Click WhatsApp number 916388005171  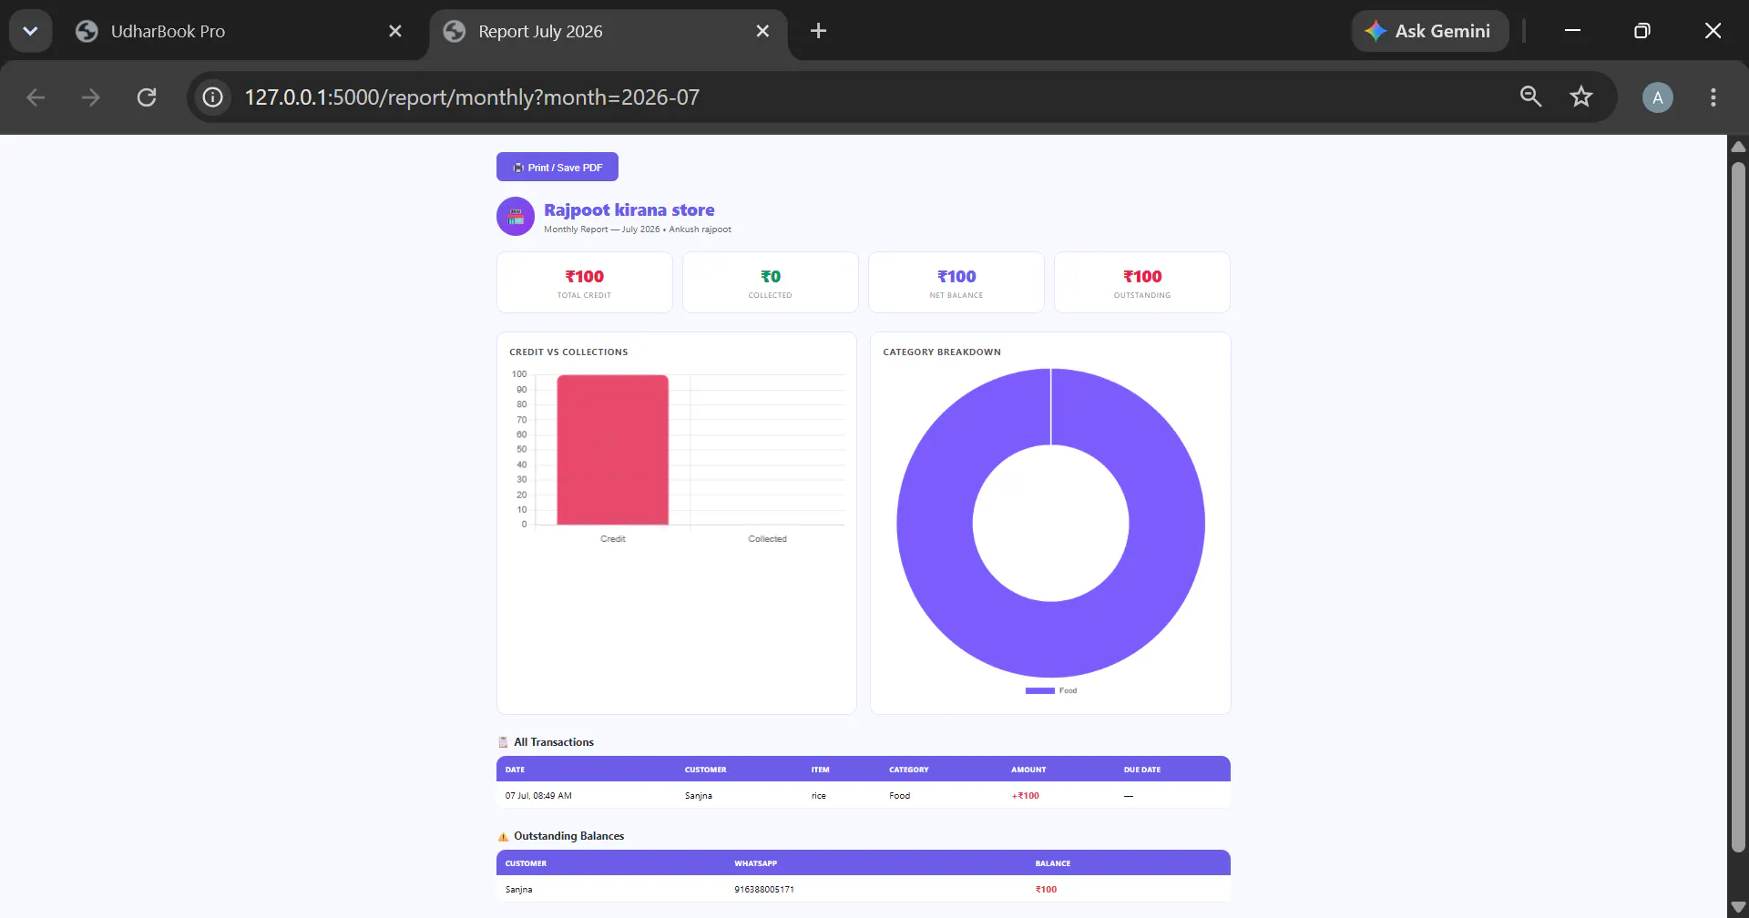764,890
